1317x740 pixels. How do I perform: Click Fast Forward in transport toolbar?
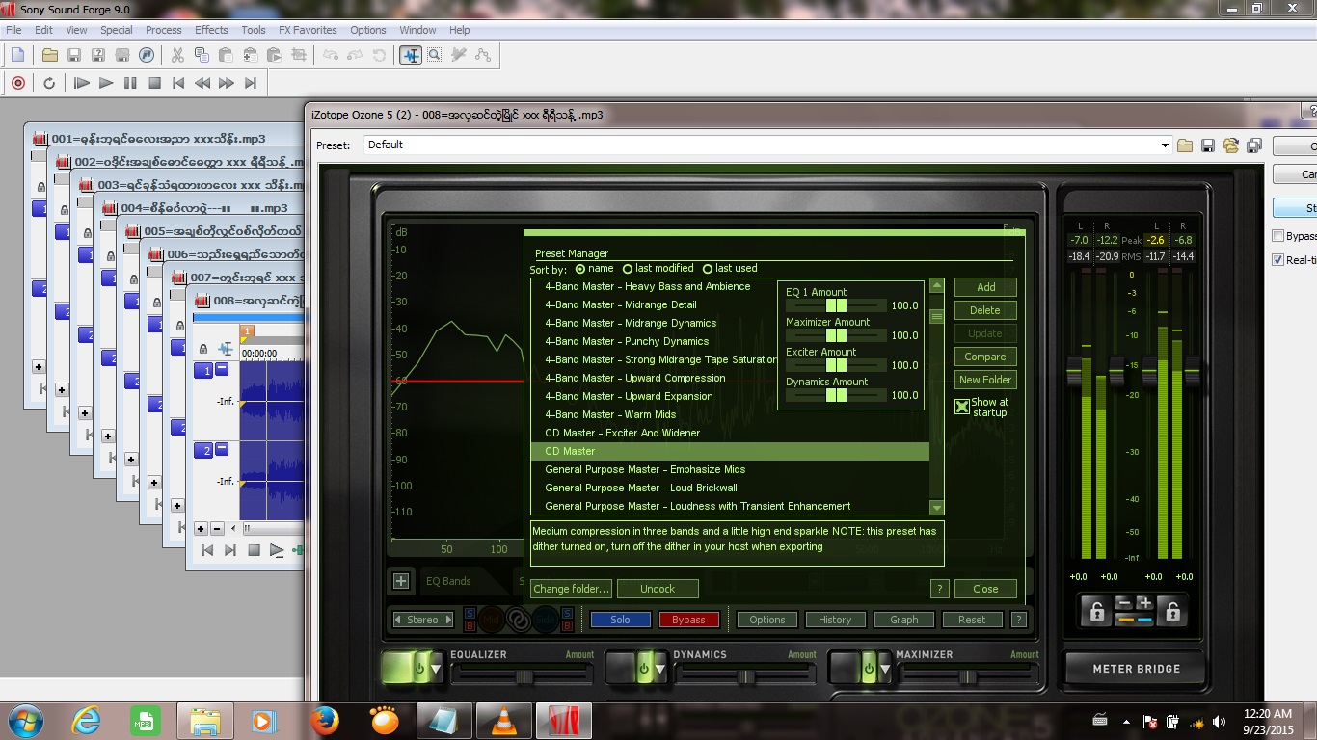coord(227,83)
